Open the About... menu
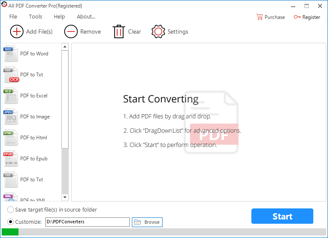 86,17
